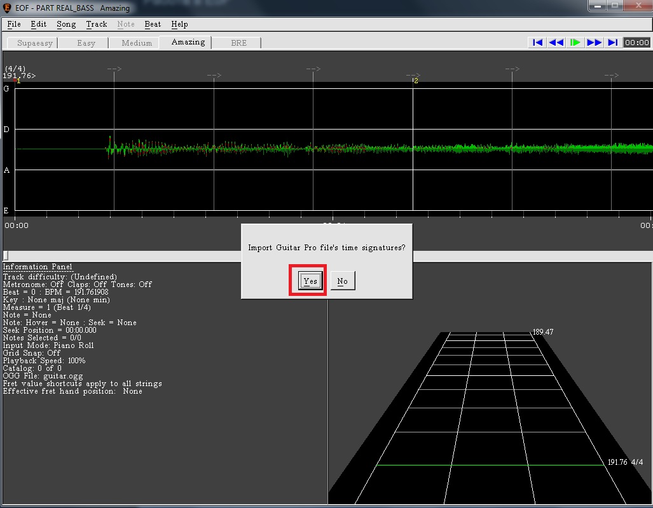Click the '191.76 4/4' label in 3D preview
Image resolution: width=653 pixels, height=508 pixels.
point(625,462)
